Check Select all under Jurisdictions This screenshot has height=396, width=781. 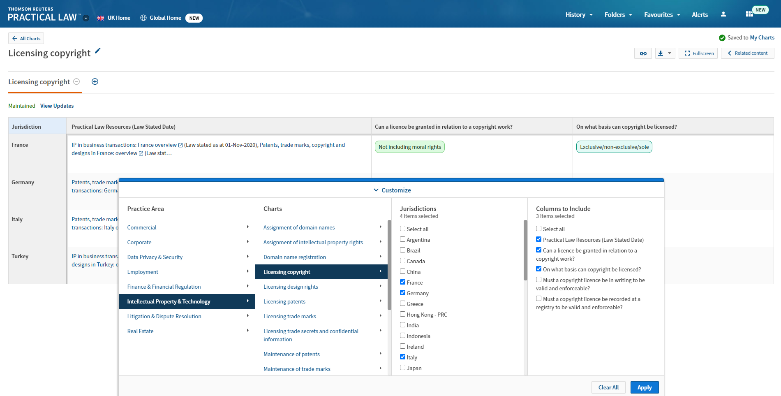402,229
